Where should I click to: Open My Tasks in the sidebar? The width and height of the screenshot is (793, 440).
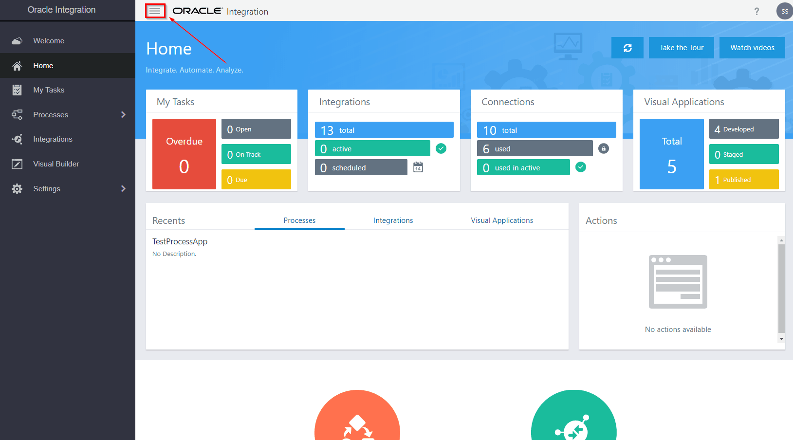(x=68, y=90)
